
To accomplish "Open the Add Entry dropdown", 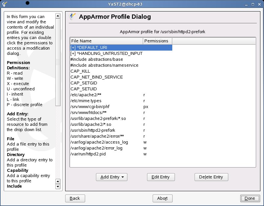I will [111, 177].
